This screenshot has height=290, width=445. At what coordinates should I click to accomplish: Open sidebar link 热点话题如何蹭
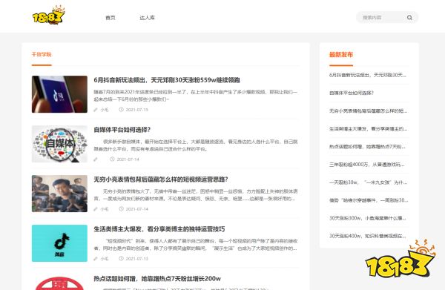coord(367,146)
